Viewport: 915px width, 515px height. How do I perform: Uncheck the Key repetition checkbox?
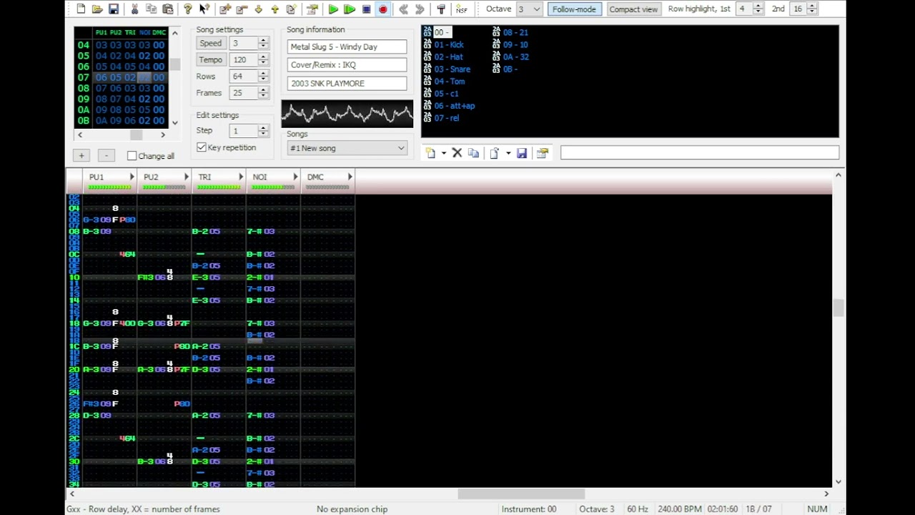click(x=202, y=147)
